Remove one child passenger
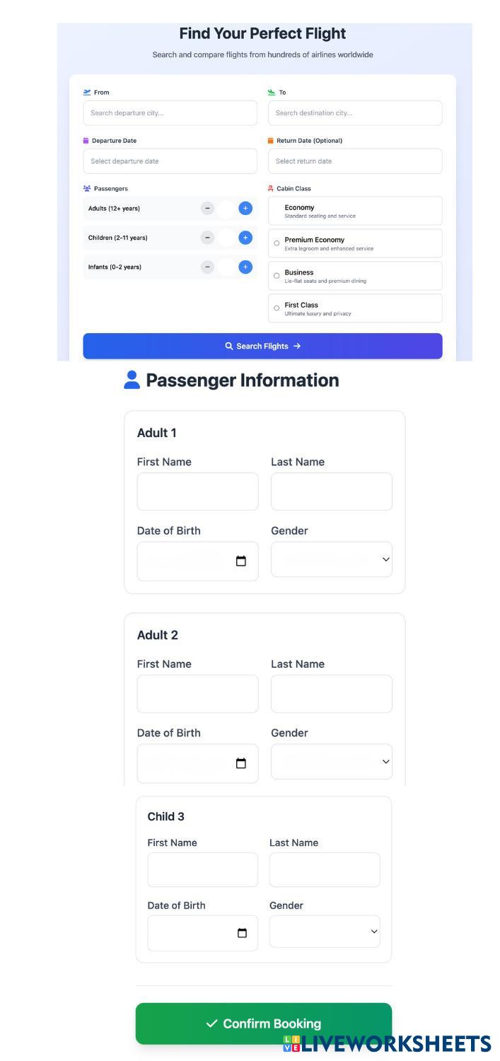This screenshot has width=500, height=1061. (x=207, y=238)
